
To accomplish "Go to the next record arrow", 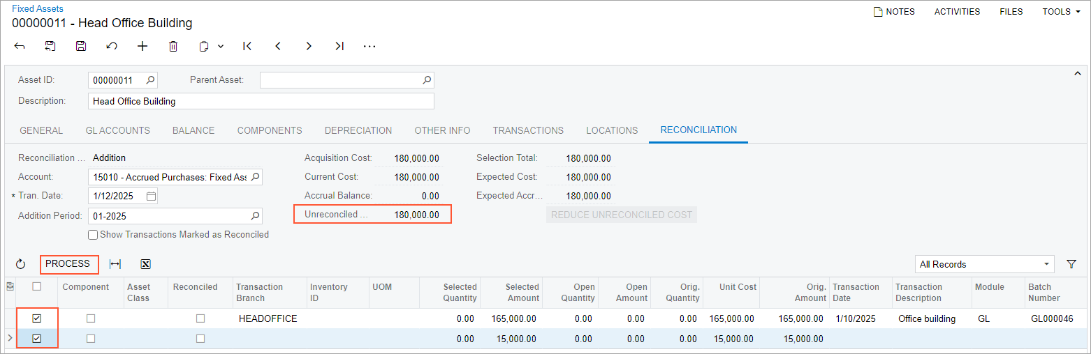I will [x=309, y=46].
